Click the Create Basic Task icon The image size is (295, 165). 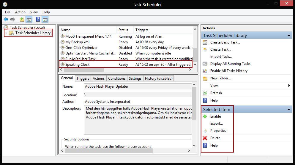click(205, 42)
